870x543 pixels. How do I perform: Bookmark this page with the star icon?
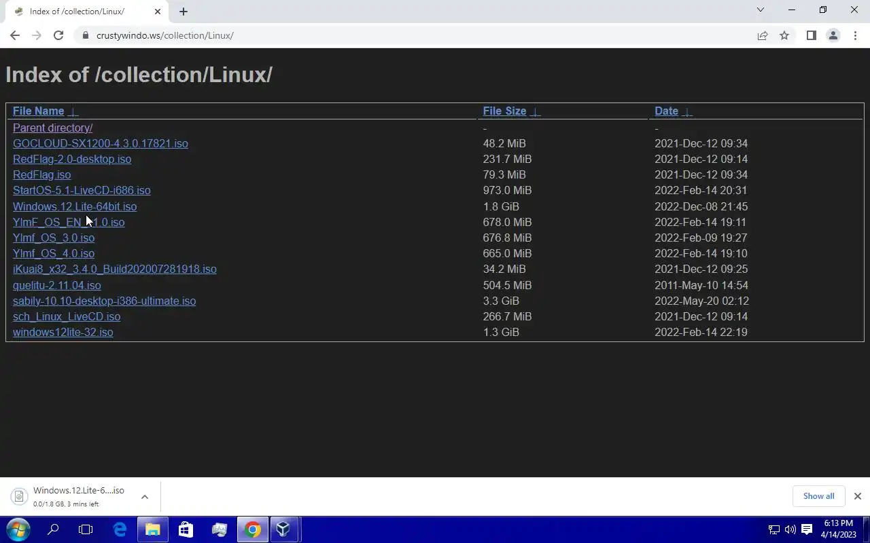point(784,35)
